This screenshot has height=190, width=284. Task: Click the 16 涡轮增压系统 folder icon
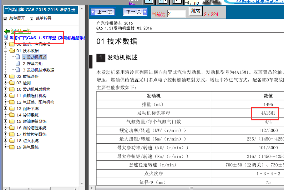pyautogui.click(x=12, y=127)
